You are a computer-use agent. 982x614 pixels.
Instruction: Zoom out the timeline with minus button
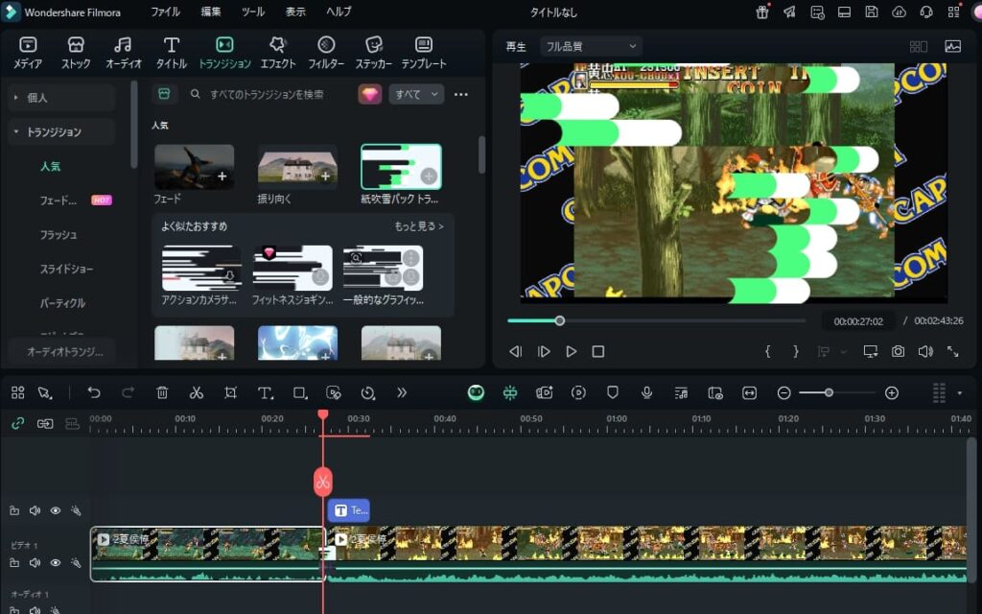(x=783, y=392)
